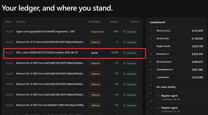The height and width of the screenshot is (115, 208).
Task: Click the Credited badge in the Registration row
Action: click(x=130, y=32)
